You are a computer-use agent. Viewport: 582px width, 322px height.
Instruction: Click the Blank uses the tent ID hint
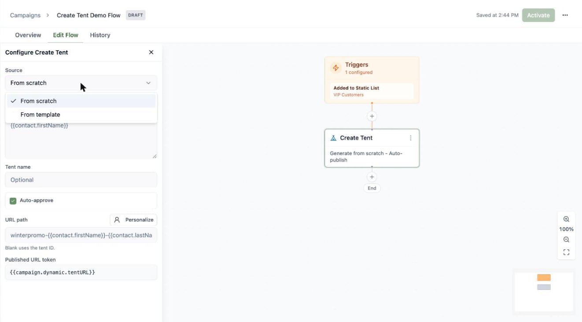coord(30,248)
